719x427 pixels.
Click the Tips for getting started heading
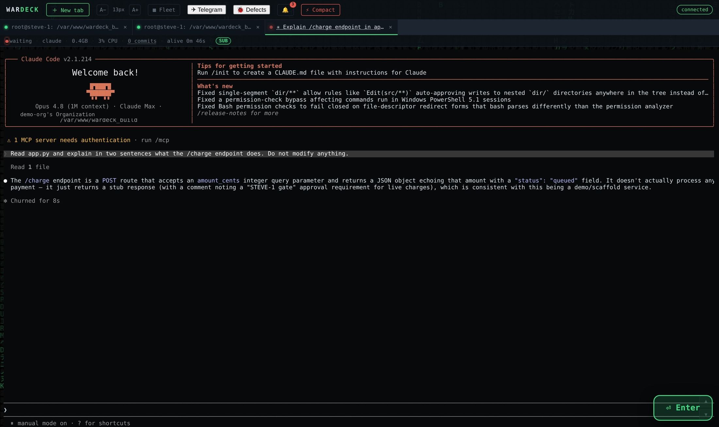[240, 66]
